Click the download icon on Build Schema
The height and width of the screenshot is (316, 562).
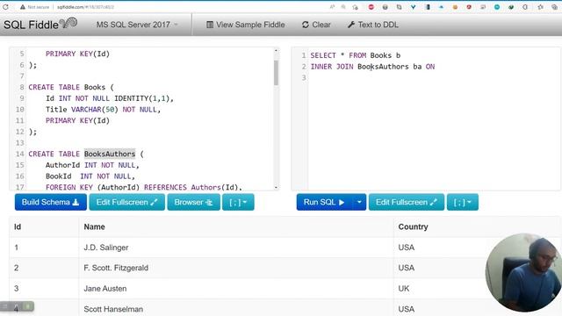coord(76,203)
